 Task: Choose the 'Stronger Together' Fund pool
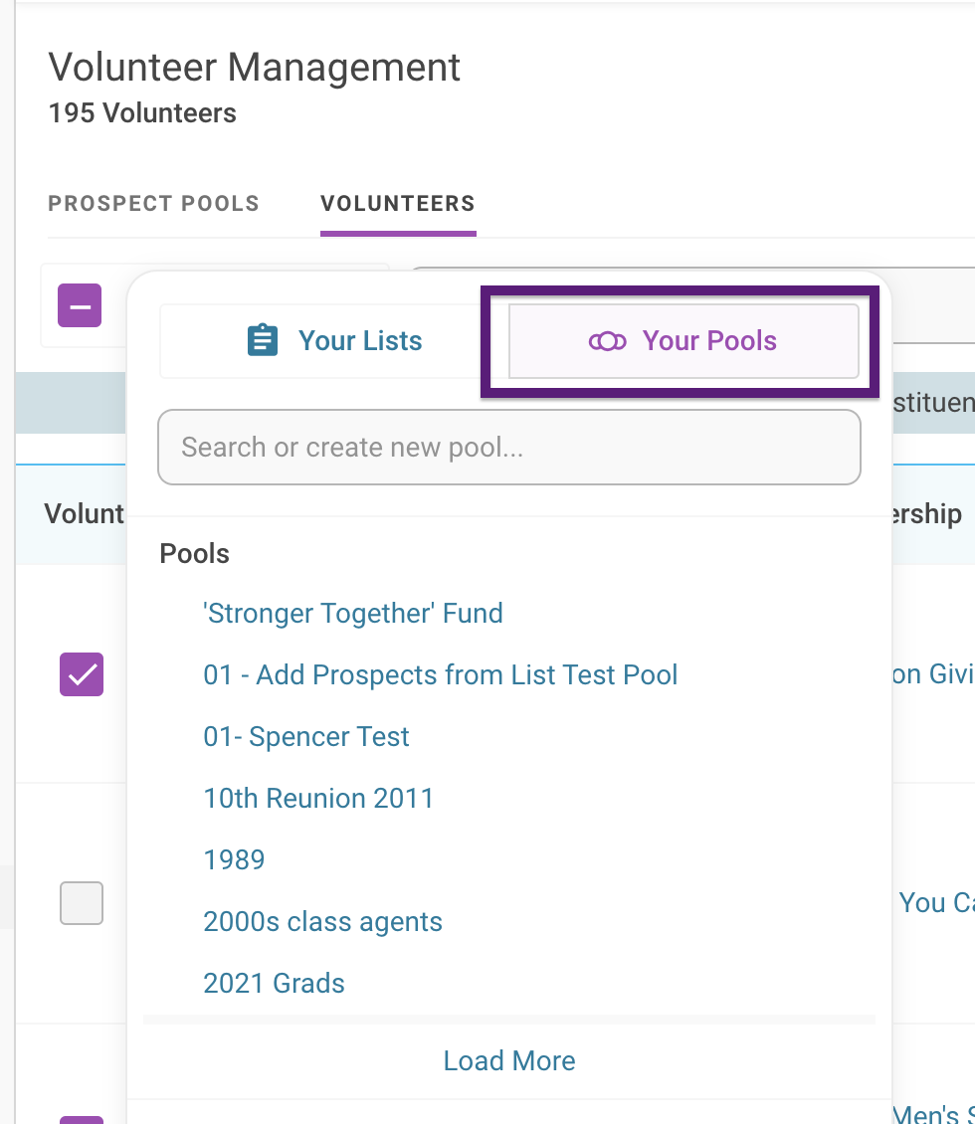(353, 613)
